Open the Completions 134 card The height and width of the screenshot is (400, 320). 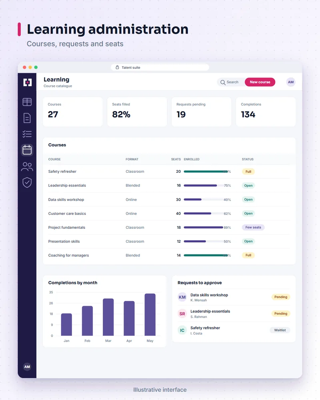point(266,112)
